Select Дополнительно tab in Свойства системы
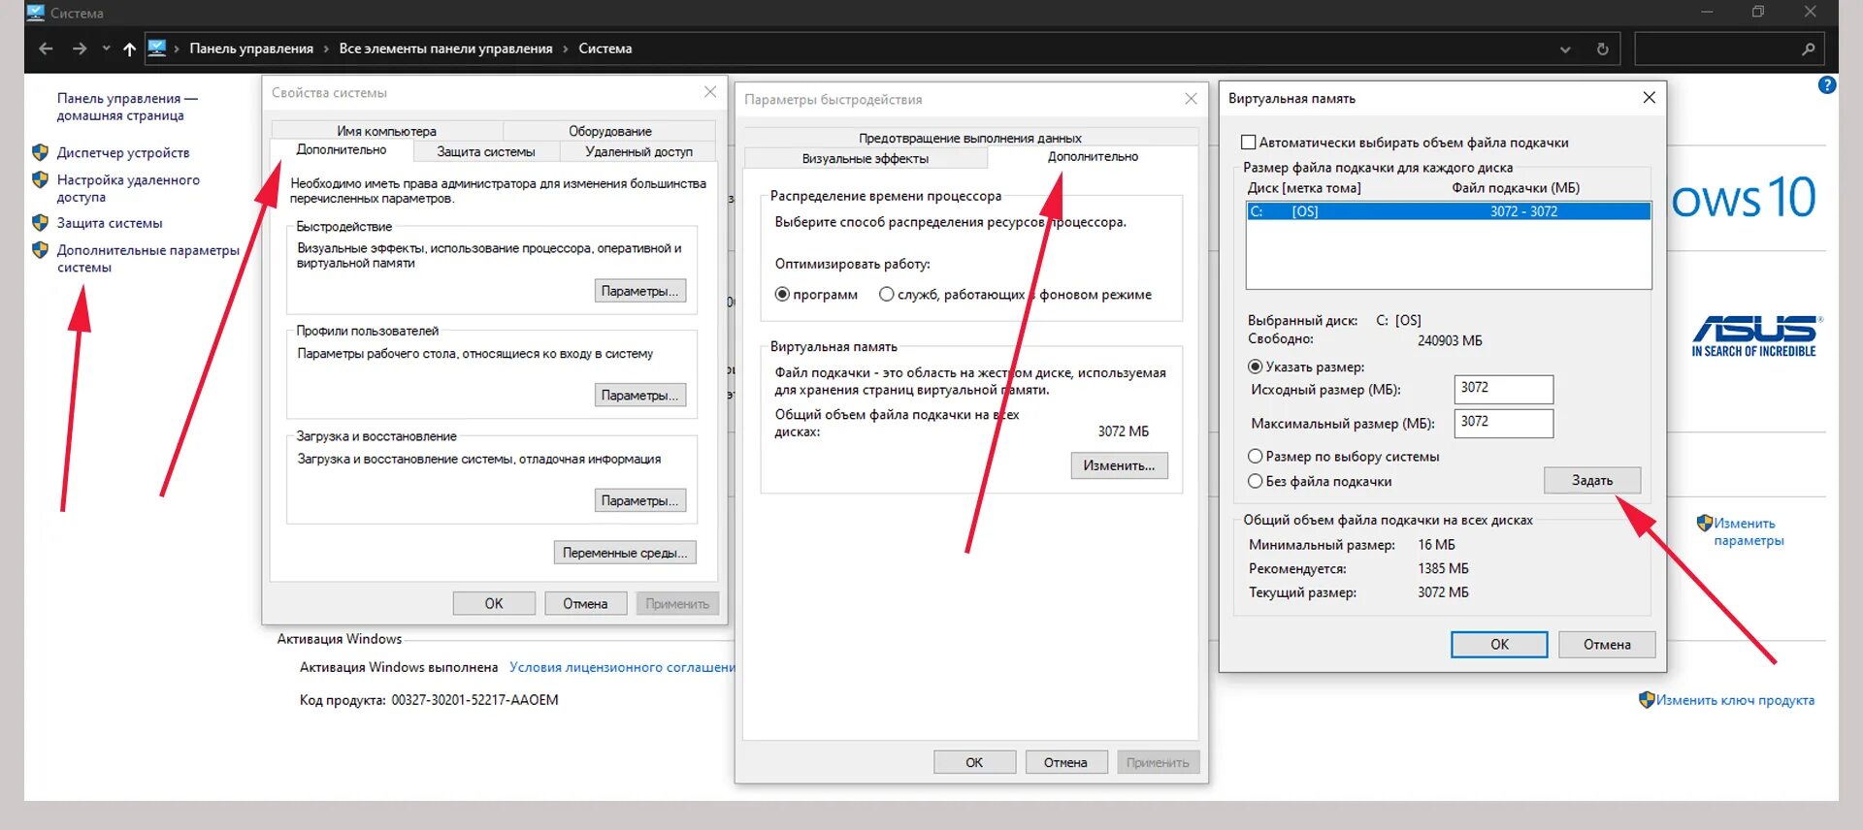Screen dimensions: 1863x830 click(342, 150)
